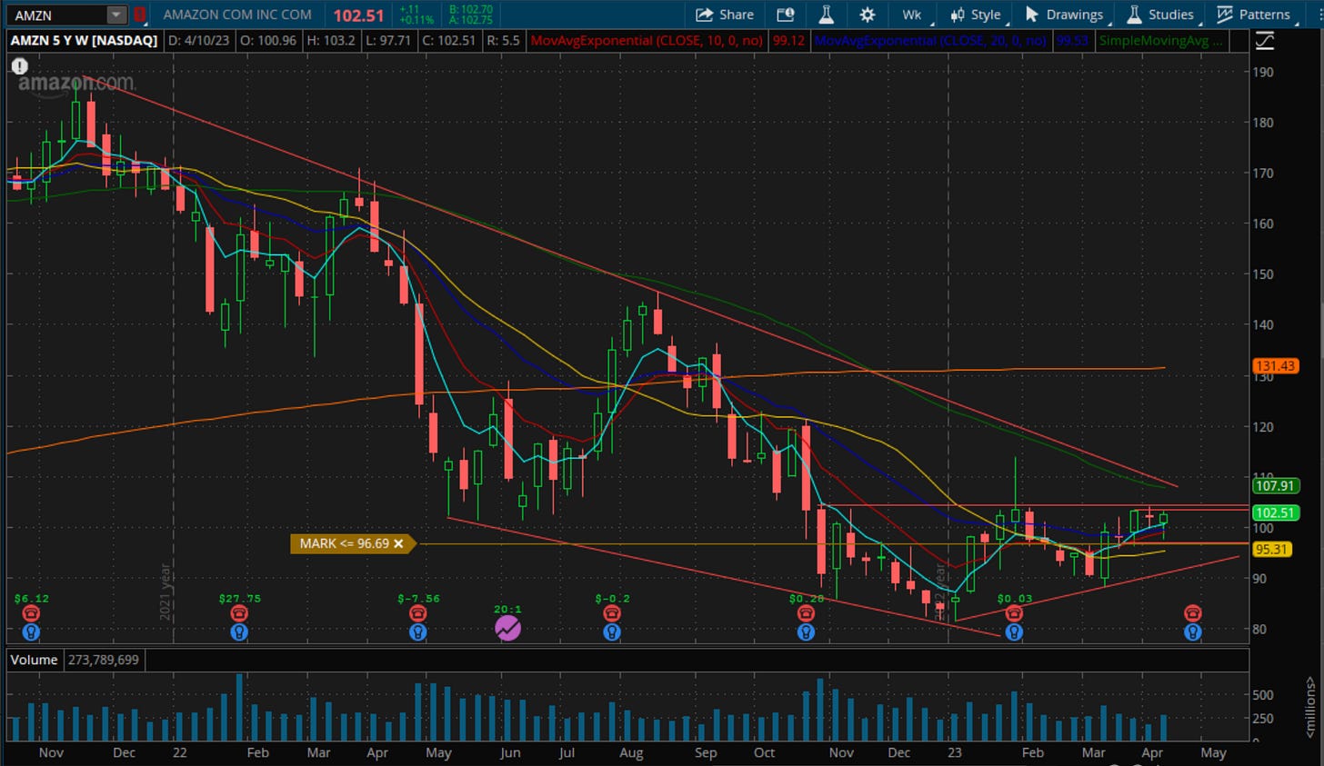Click the conference call phone icon below $6.12
Viewport: 1324px width, 766px height.
click(31, 613)
